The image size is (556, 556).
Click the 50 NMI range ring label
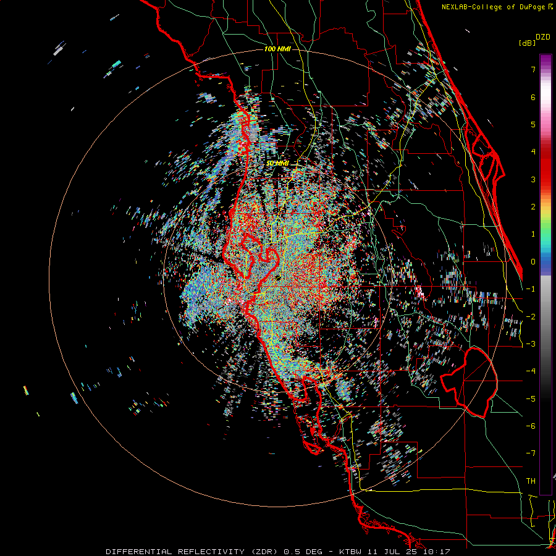coord(277,163)
